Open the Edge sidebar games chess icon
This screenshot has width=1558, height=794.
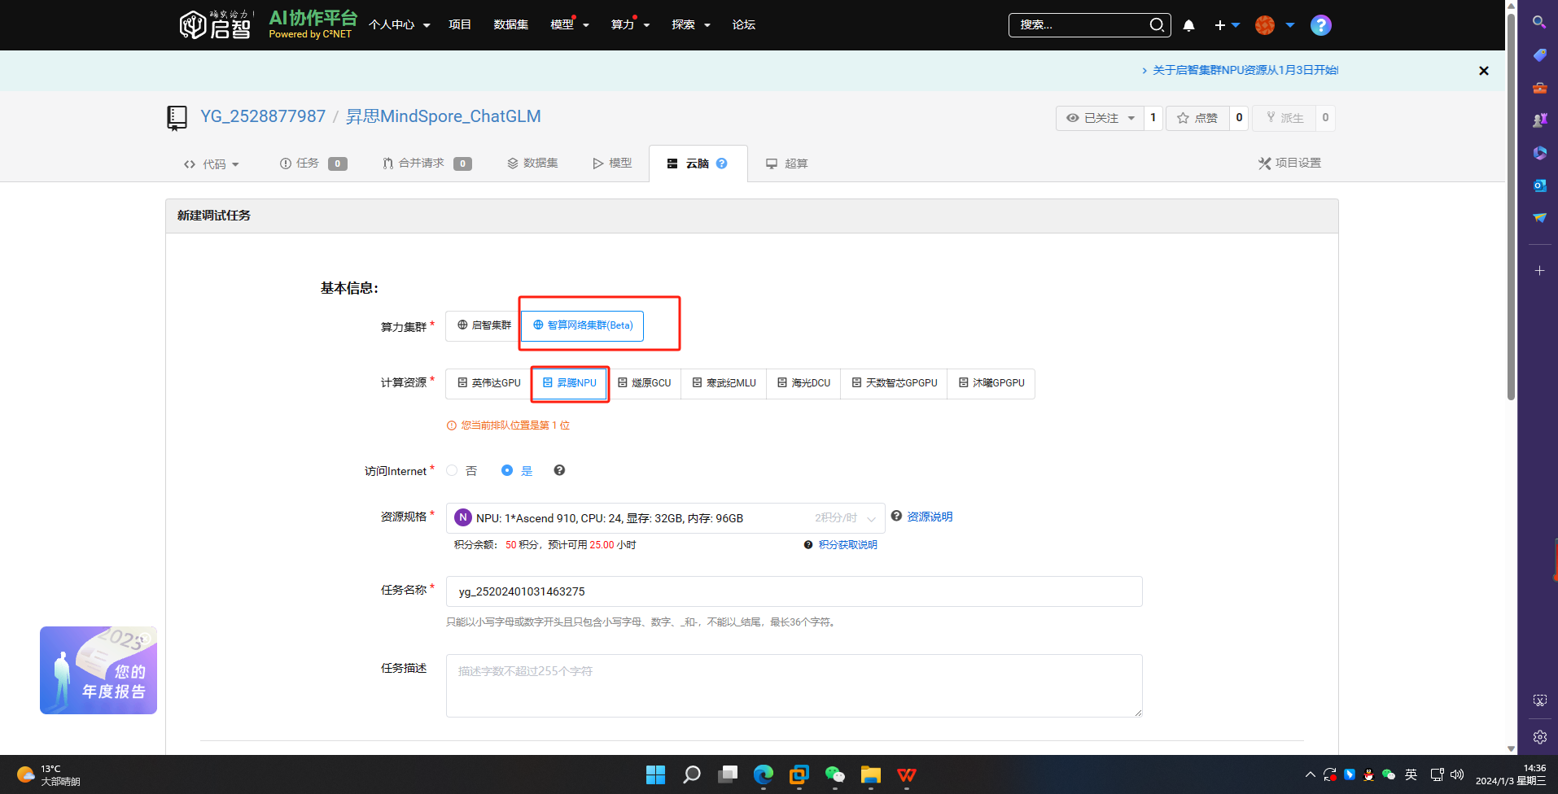1538,120
